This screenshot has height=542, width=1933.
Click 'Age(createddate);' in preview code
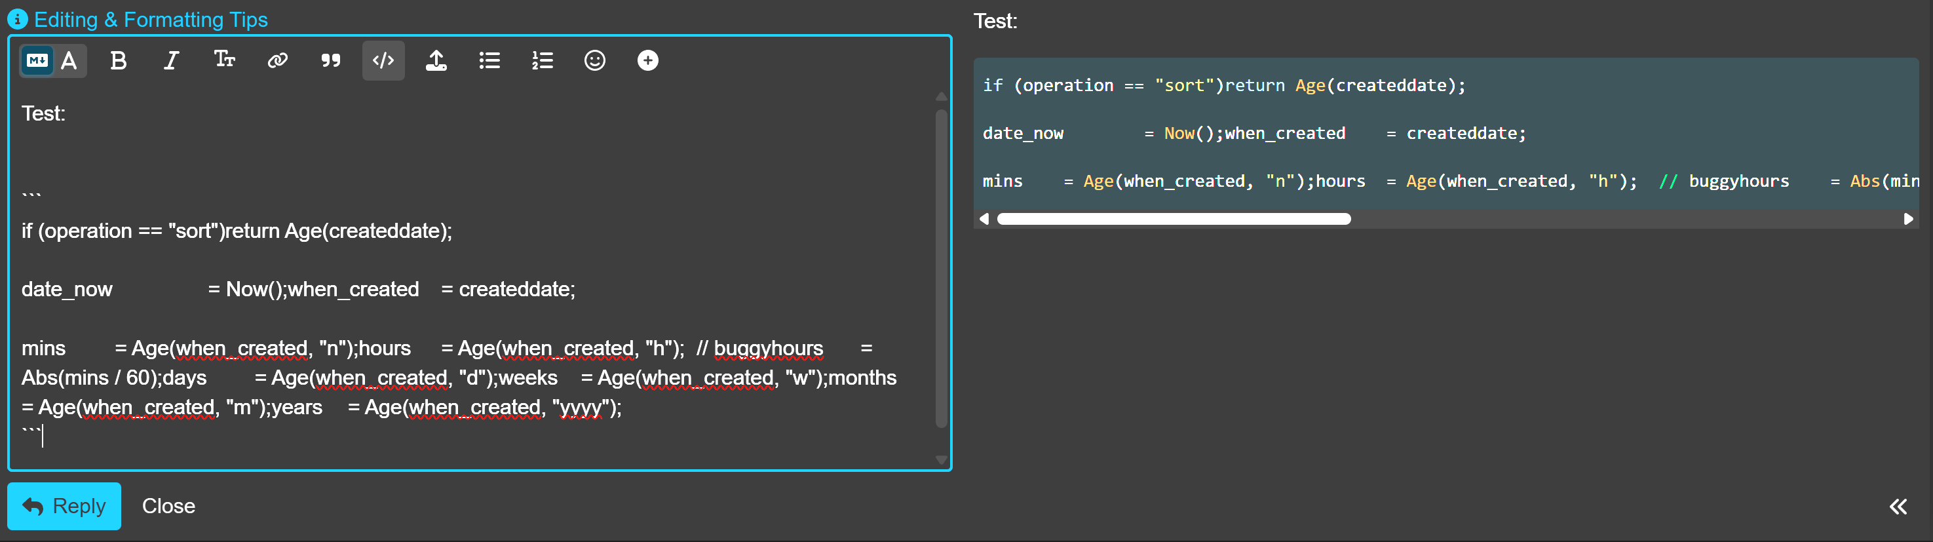pyautogui.click(x=1380, y=86)
